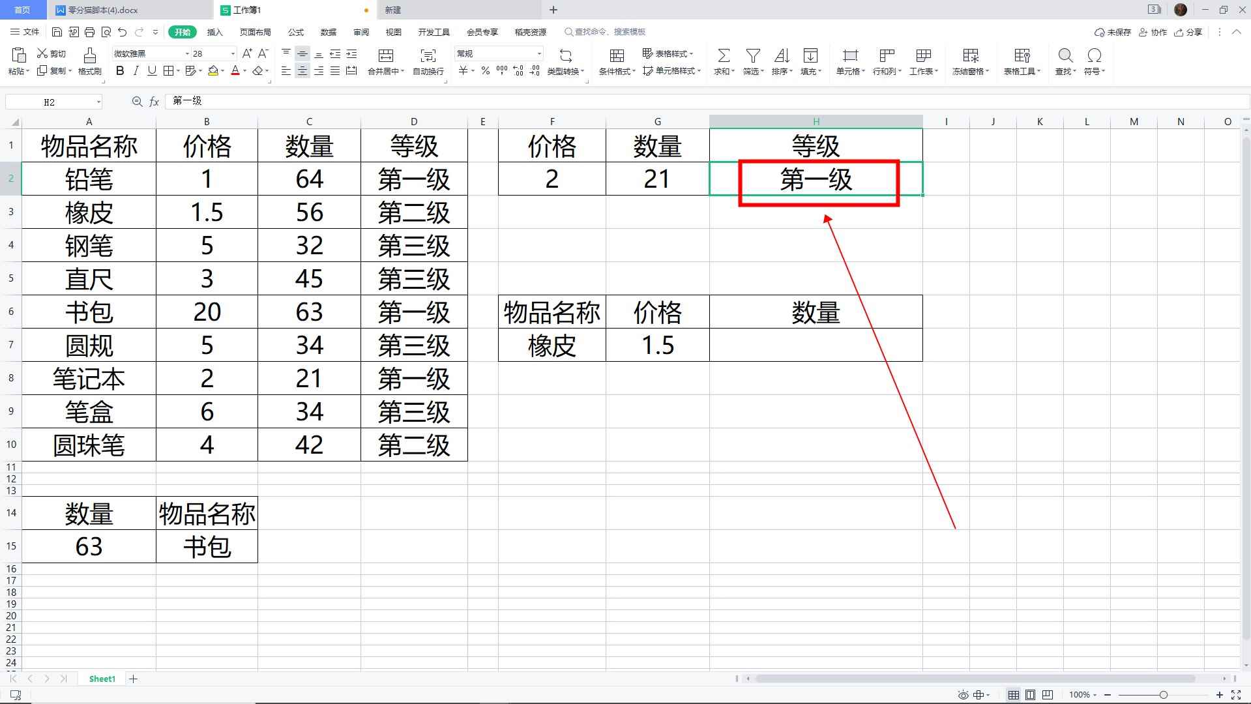Add a new sheet with plus button
The image size is (1251, 704).
pos(133,679)
